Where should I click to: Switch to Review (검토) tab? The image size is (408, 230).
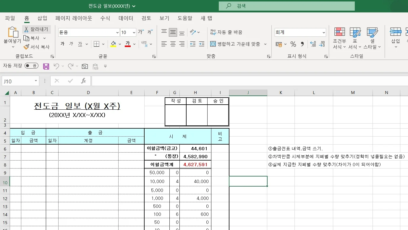pyautogui.click(x=146, y=18)
